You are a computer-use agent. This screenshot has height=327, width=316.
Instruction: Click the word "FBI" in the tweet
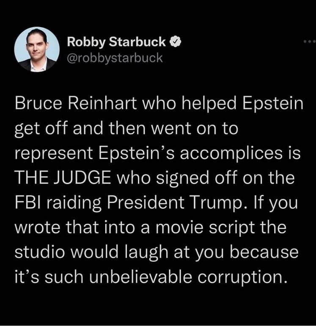coord(25,202)
